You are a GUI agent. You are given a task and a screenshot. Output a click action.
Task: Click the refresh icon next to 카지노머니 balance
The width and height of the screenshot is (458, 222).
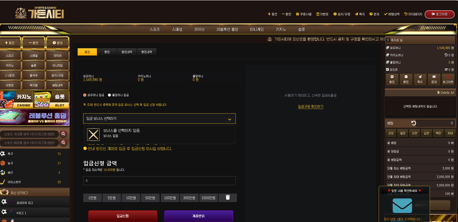446,55
